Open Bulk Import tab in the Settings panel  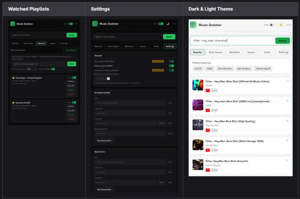(114, 46)
